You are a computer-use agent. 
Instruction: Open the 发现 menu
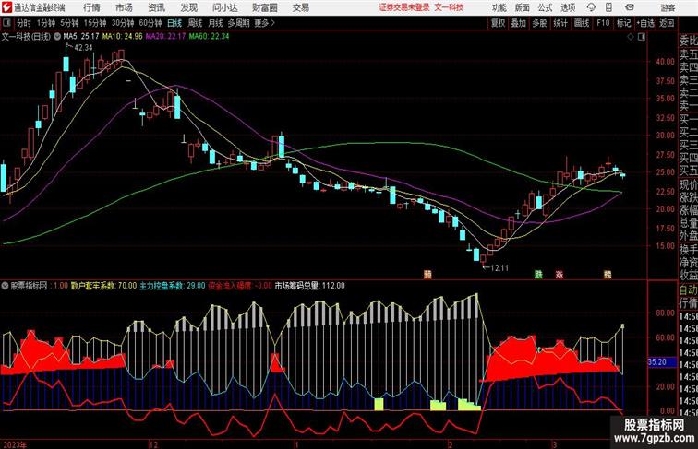click(188, 7)
